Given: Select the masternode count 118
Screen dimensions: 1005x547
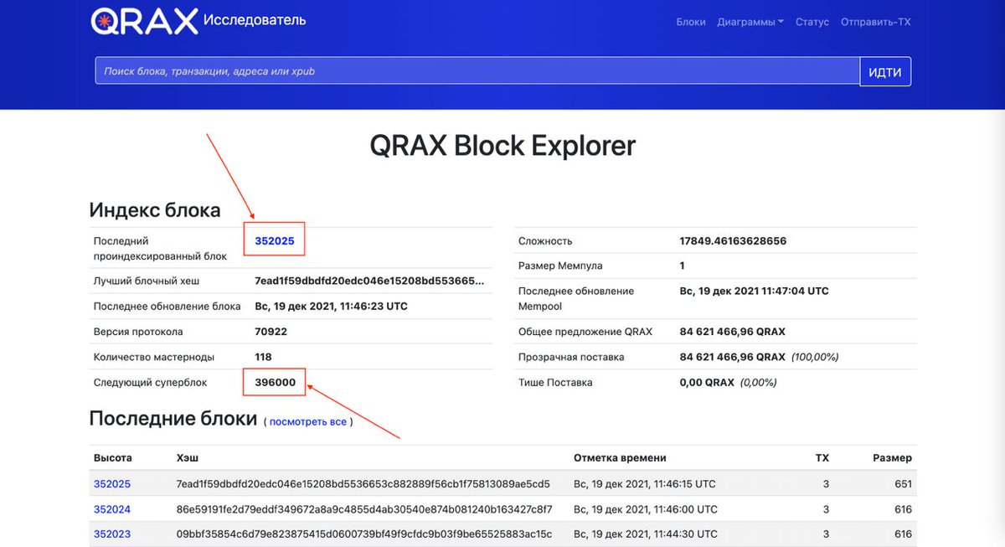Looking at the screenshot, I should point(263,357).
